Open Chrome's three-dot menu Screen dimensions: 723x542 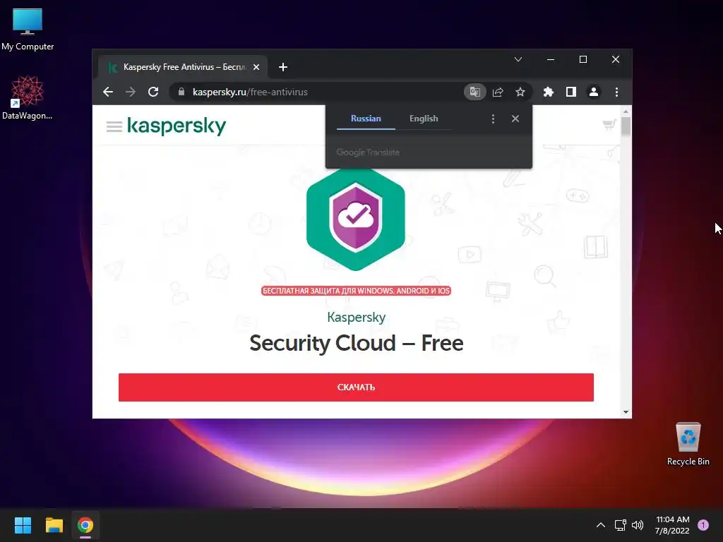click(x=616, y=92)
